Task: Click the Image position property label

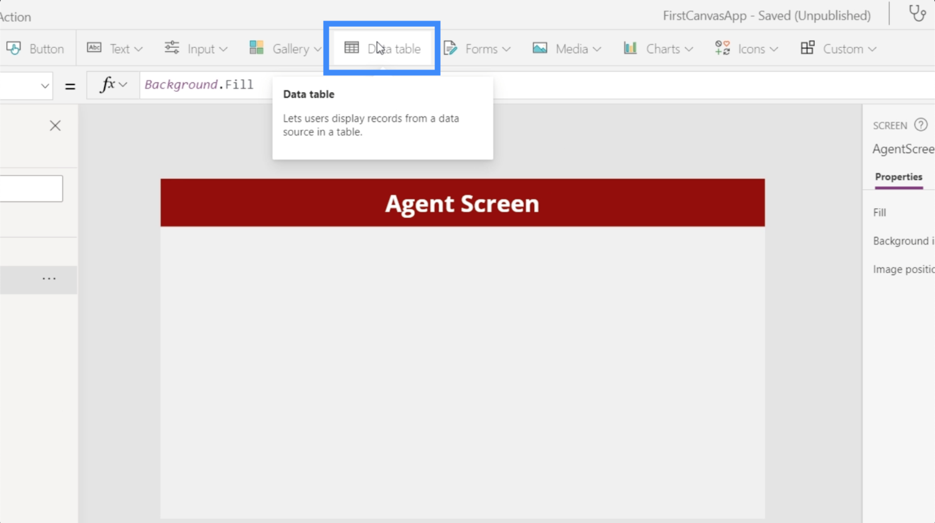Action: pyautogui.click(x=903, y=269)
